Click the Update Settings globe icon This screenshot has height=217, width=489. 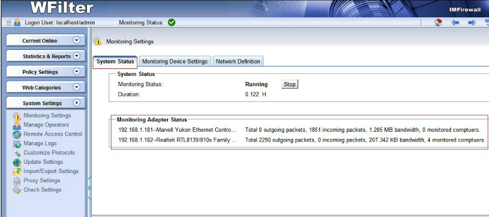pyautogui.click(x=17, y=162)
